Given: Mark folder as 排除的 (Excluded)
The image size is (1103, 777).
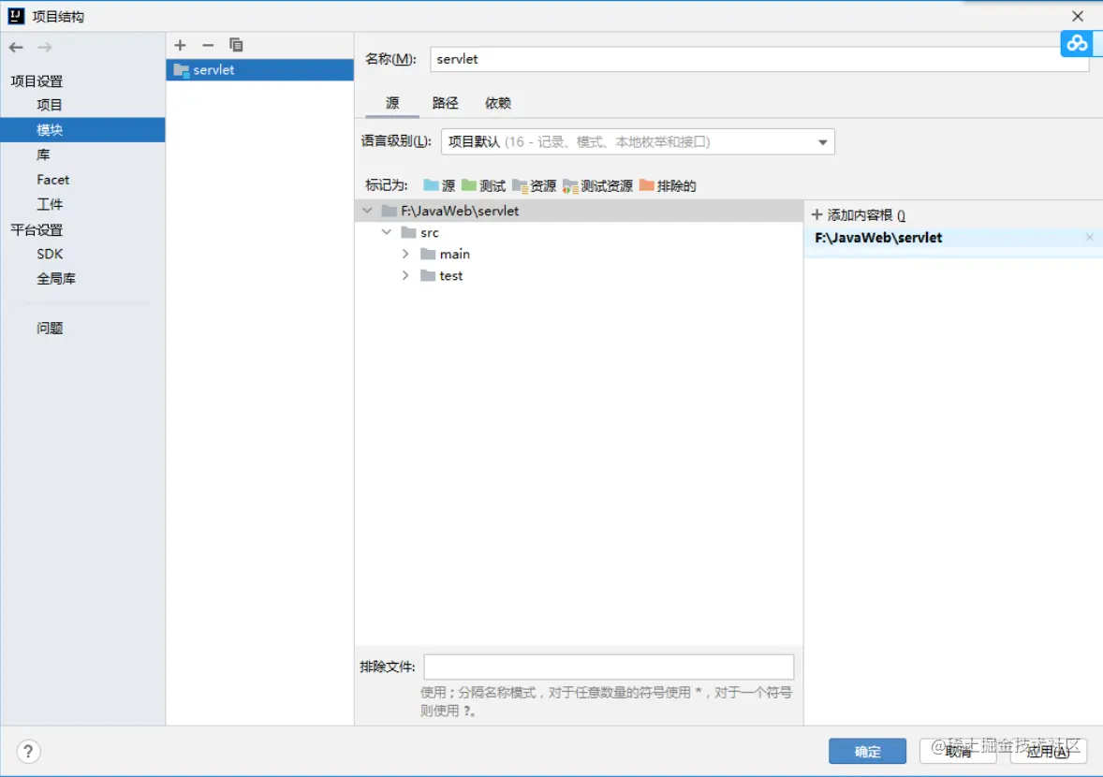Looking at the screenshot, I should 668,185.
